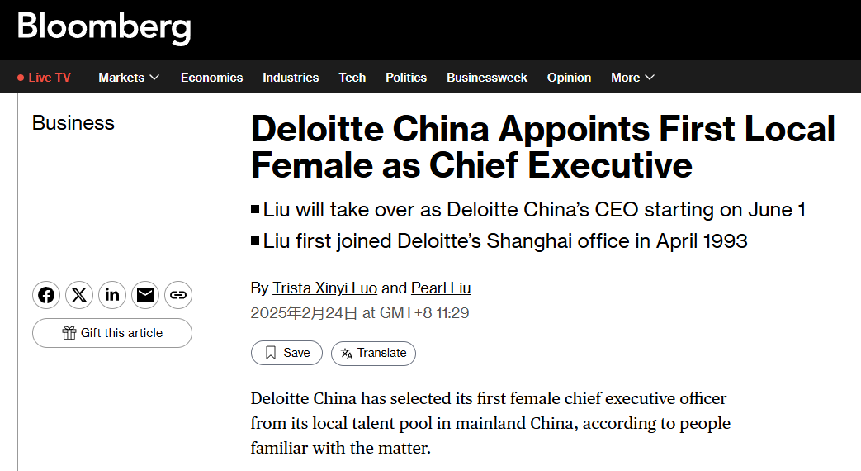Watch Live TV

[x=44, y=78]
